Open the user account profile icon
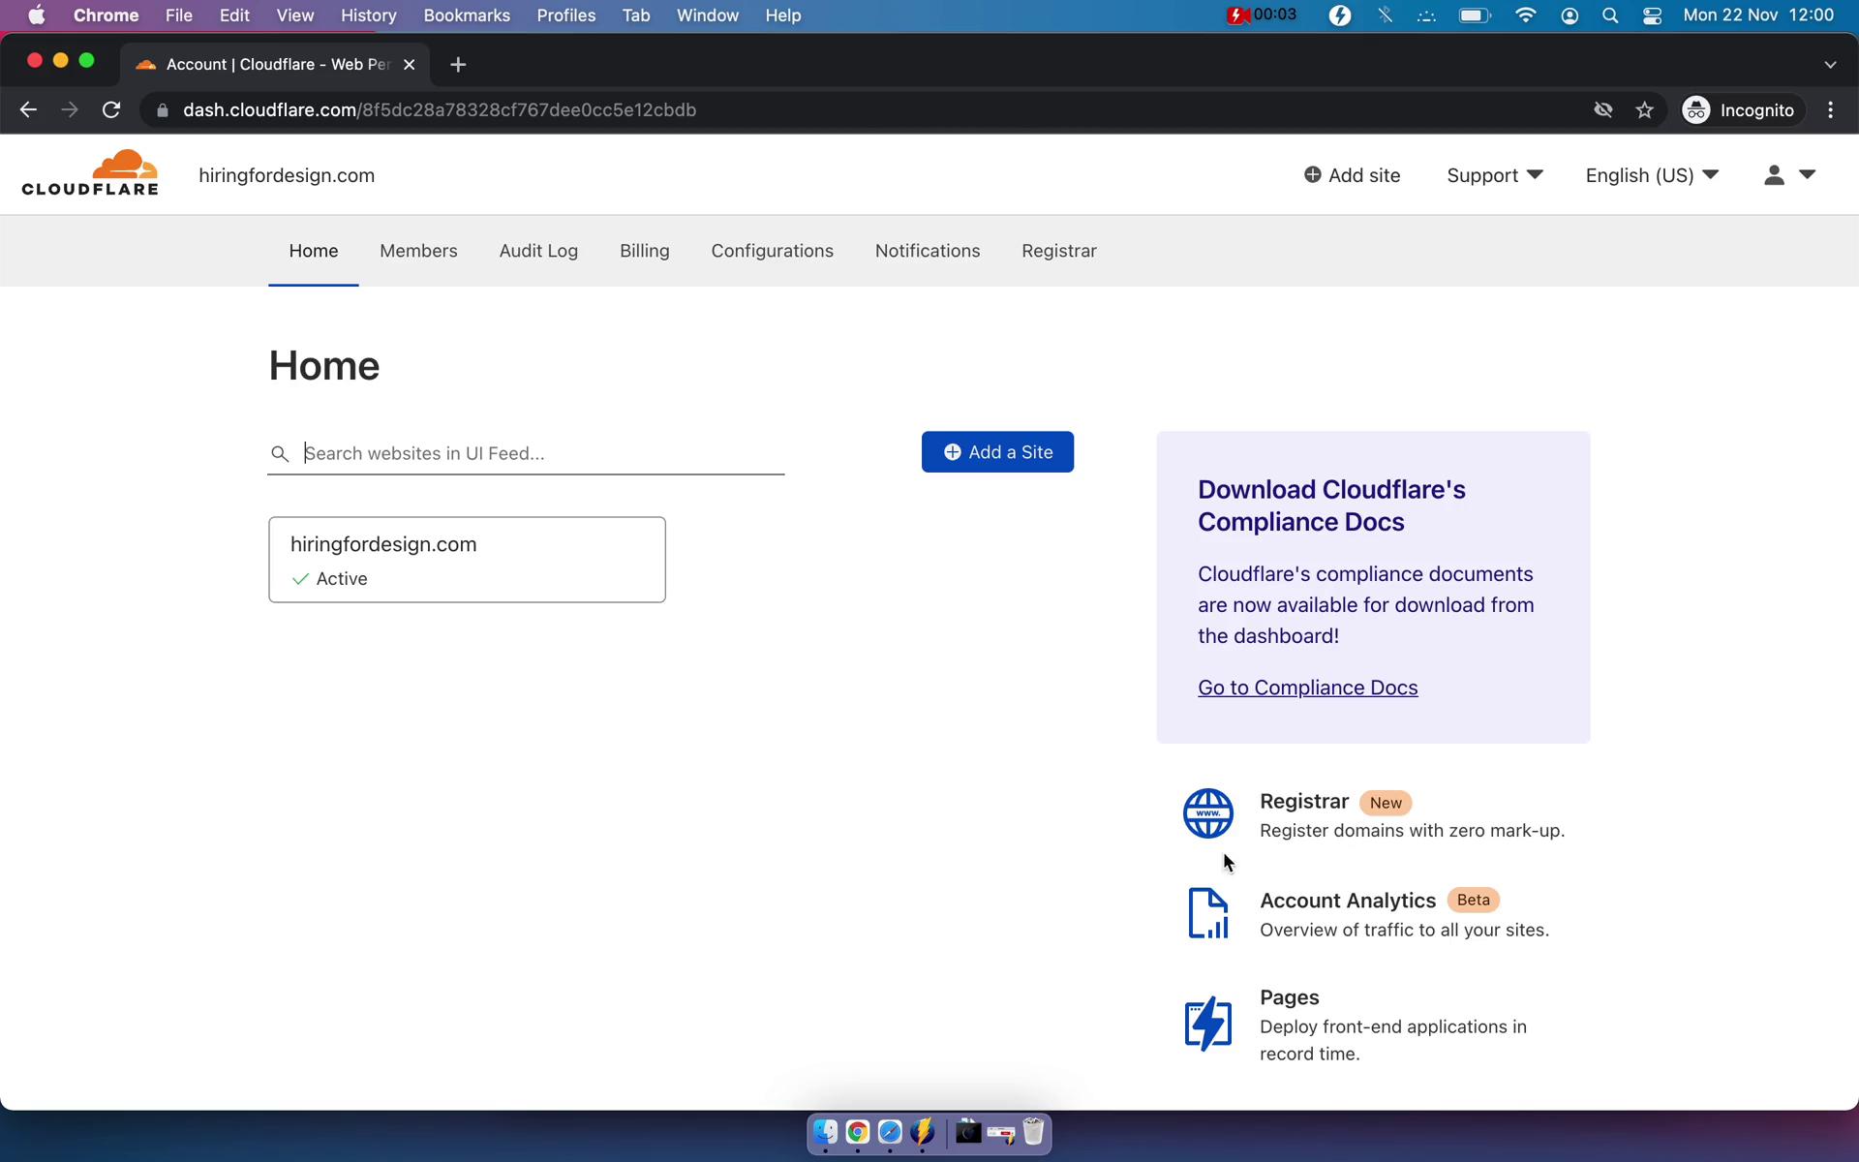The width and height of the screenshot is (1859, 1162). 1774,174
